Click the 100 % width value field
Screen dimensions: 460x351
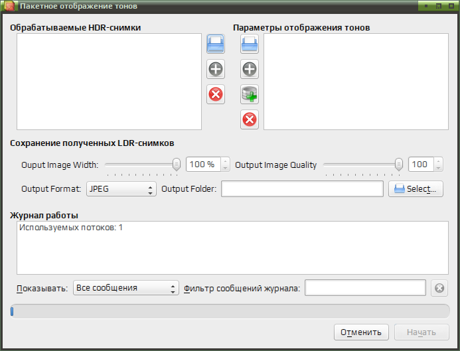tap(204, 165)
